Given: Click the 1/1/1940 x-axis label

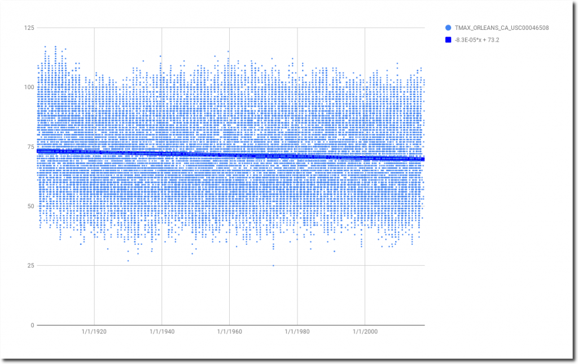Looking at the screenshot, I should [x=161, y=332].
